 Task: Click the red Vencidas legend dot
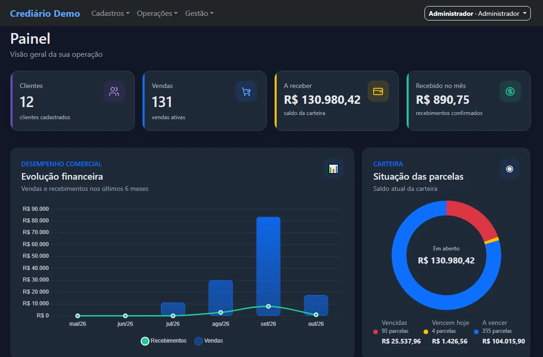click(x=376, y=332)
